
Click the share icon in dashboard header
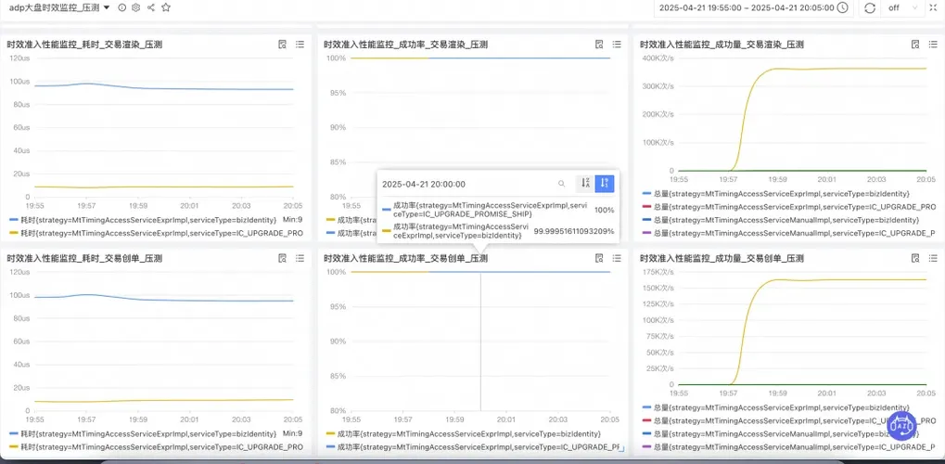(151, 7)
